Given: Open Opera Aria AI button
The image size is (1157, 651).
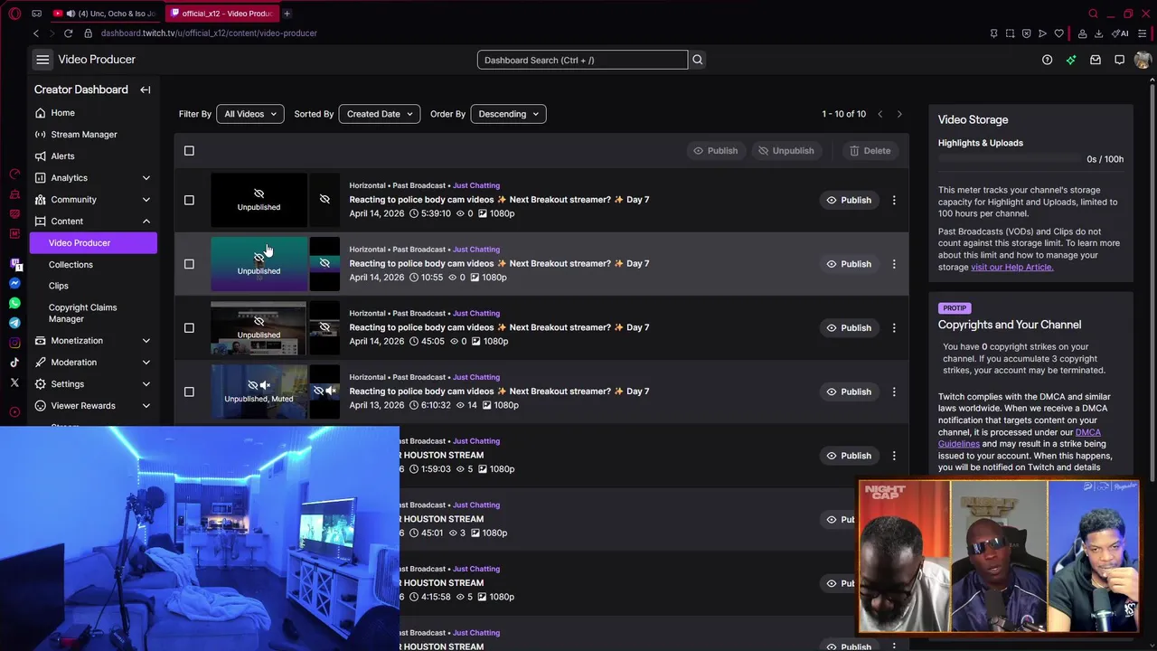Looking at the screenshot, I should [1120, 33].
